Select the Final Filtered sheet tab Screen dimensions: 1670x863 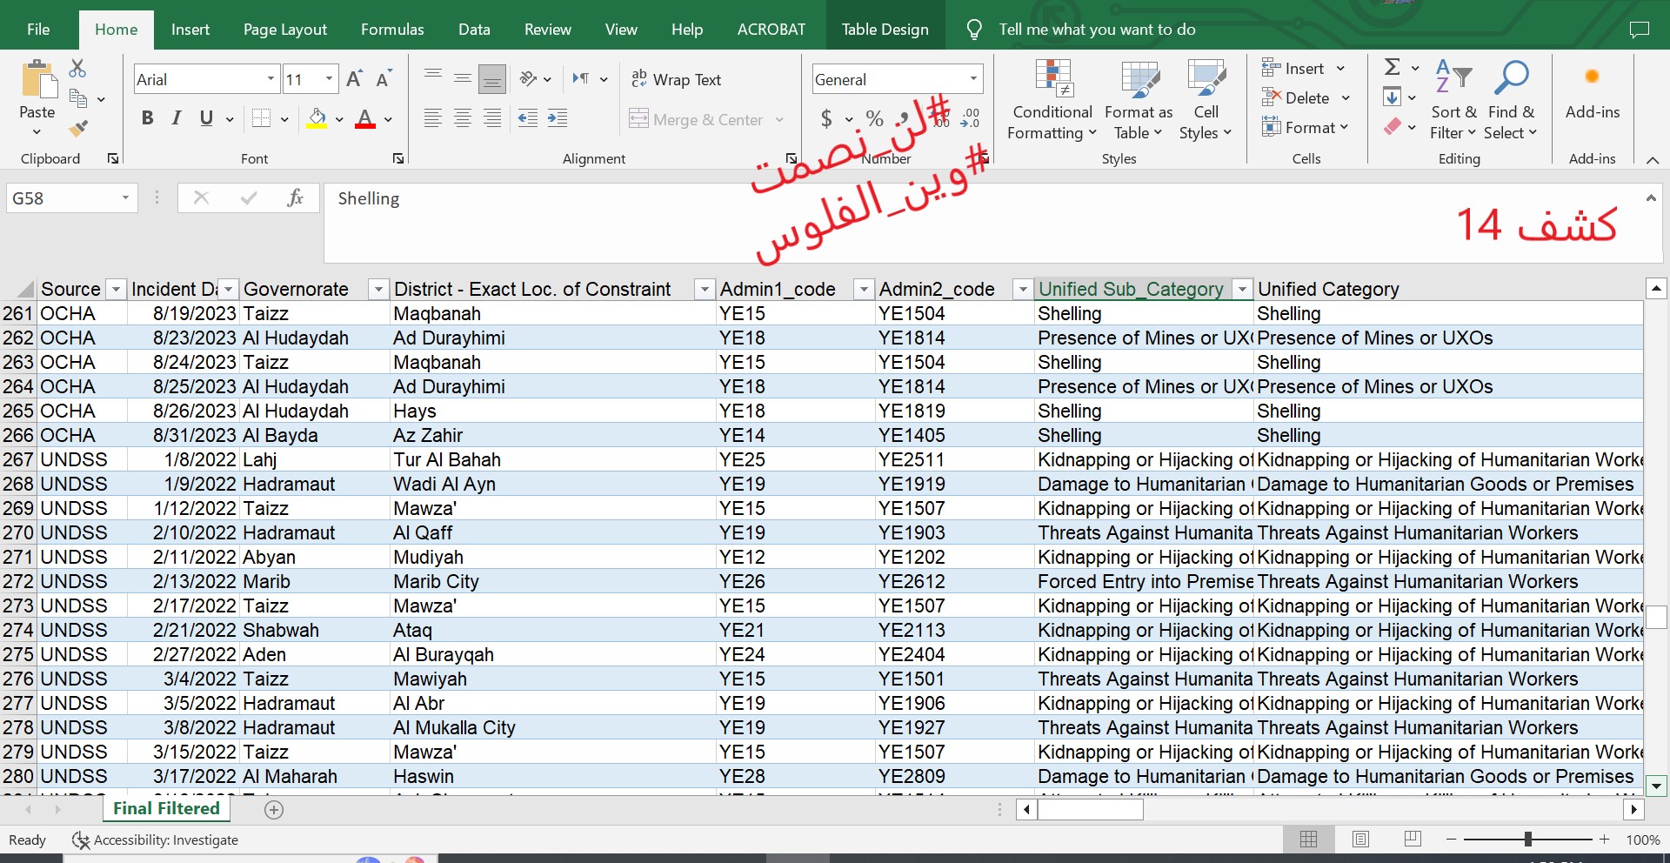pyautogui.click(x=166, y=808)
